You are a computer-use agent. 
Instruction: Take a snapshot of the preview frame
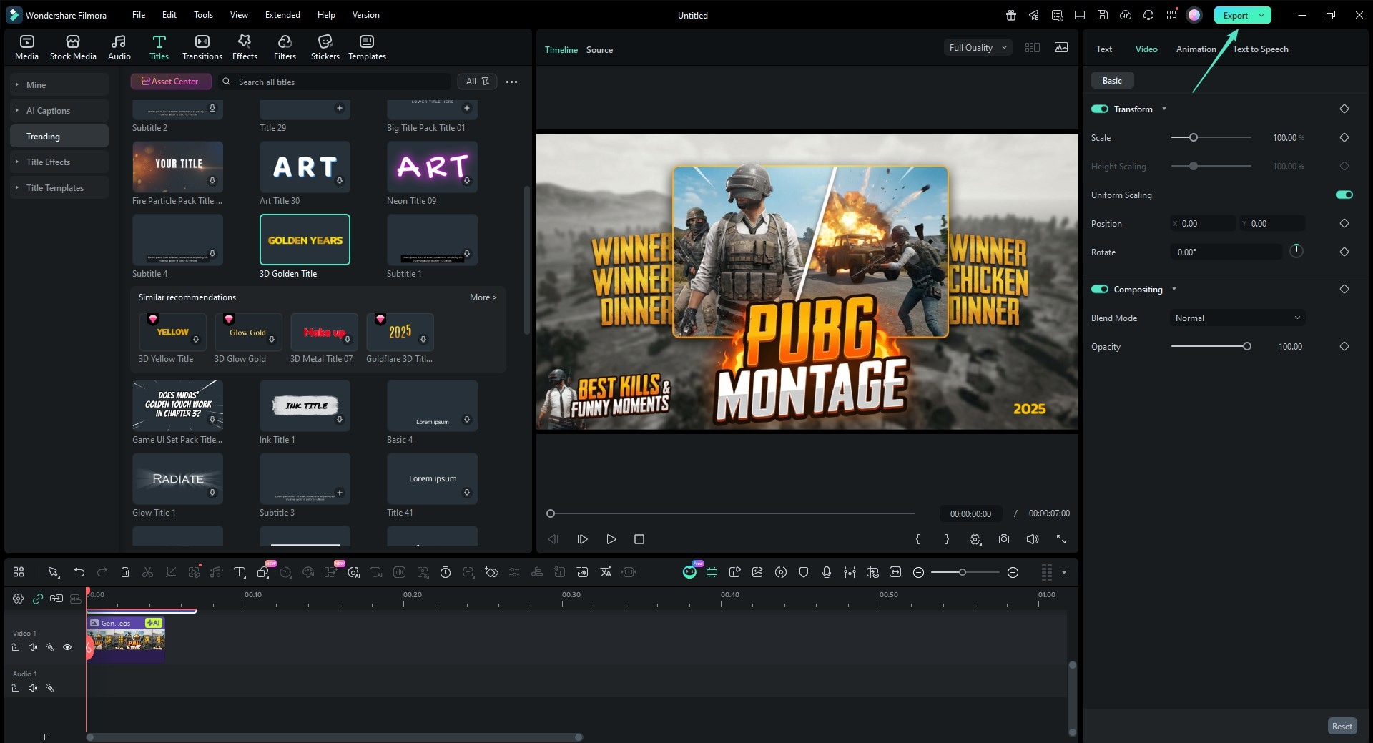tap(1003, 539)
